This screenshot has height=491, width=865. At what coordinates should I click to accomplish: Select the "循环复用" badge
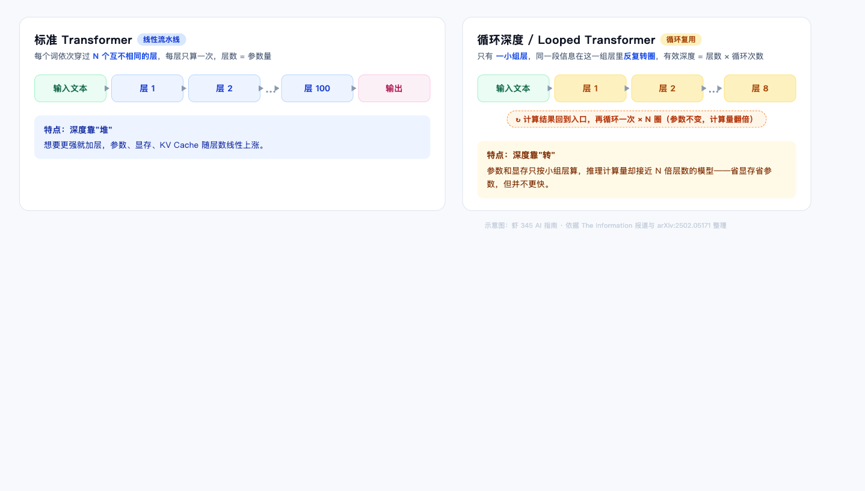pos(681,40)
